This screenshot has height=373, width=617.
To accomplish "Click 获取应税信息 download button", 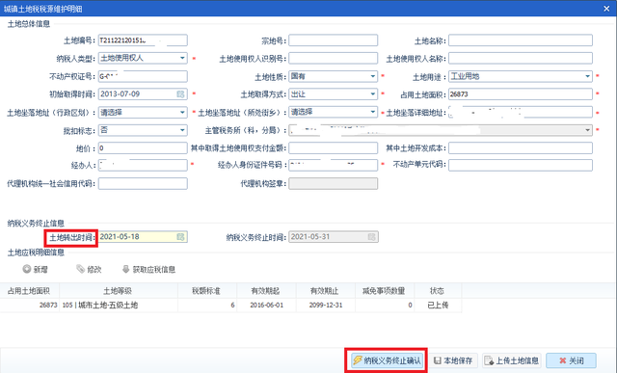I will click(x=148, y=270).
